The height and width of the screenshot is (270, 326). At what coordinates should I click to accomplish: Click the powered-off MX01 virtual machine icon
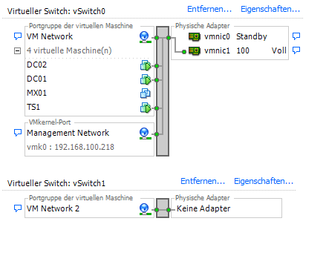[146, 93]
